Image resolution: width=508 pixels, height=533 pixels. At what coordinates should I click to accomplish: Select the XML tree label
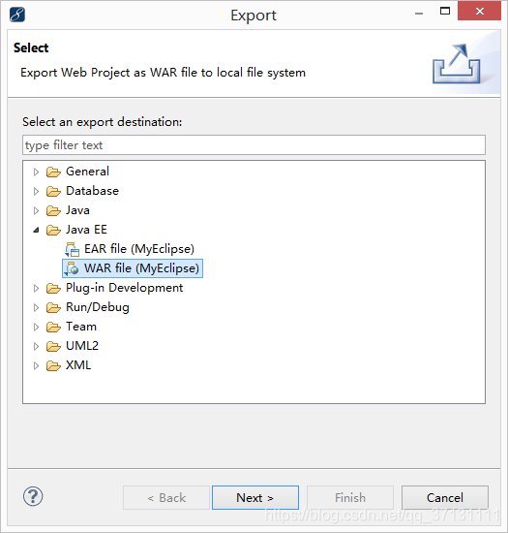tap(78, 365)
